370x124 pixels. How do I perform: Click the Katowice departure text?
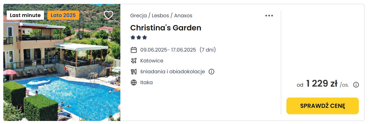pyautogui.click(x=152, y=61)
